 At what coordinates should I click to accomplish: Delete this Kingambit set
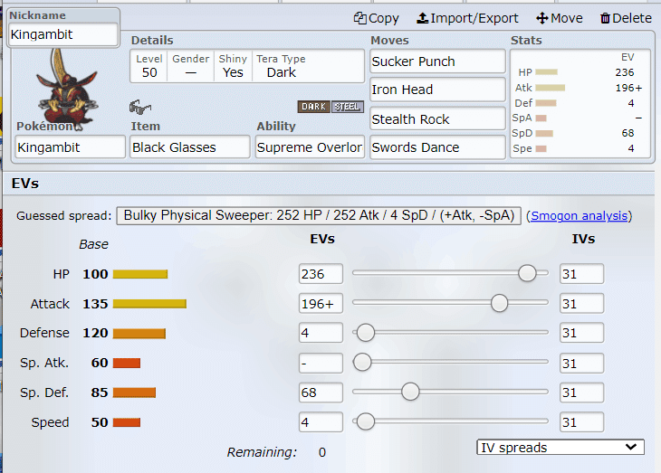click(x=626, y=18)
